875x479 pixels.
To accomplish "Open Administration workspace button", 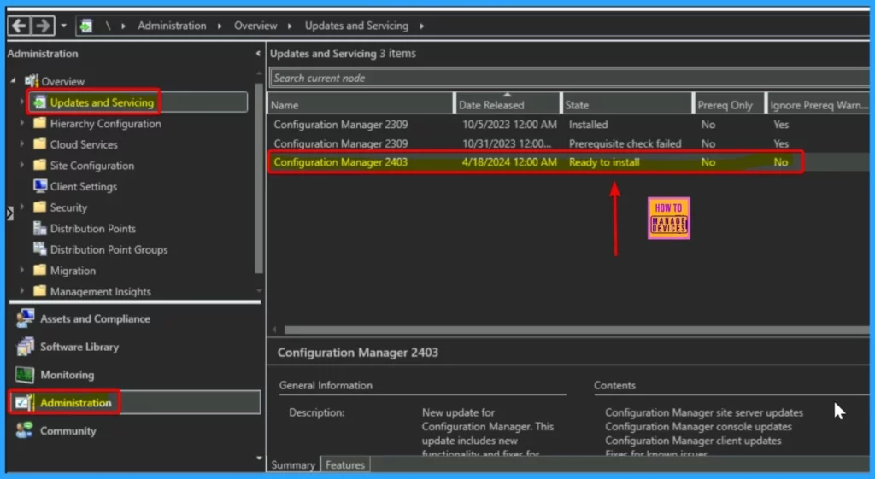I will click(135, 403).
